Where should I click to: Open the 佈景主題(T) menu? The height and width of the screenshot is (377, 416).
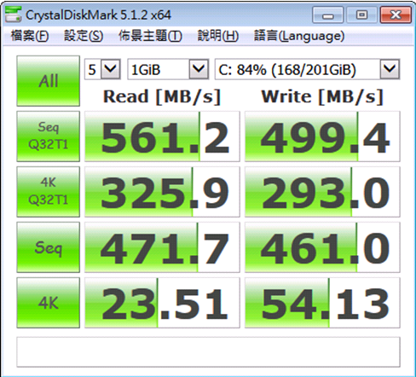150,36
